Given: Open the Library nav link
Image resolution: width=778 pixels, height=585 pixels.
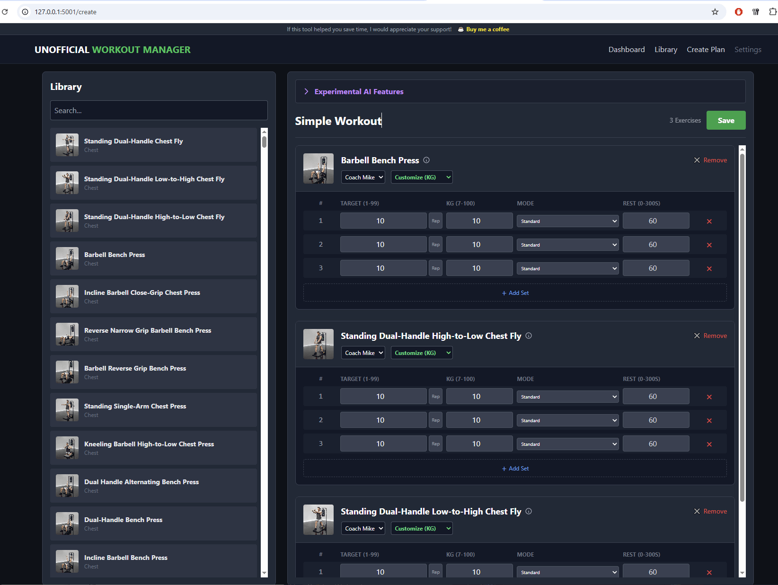Looking at the screenshot, I should click(x=665, y=50).
